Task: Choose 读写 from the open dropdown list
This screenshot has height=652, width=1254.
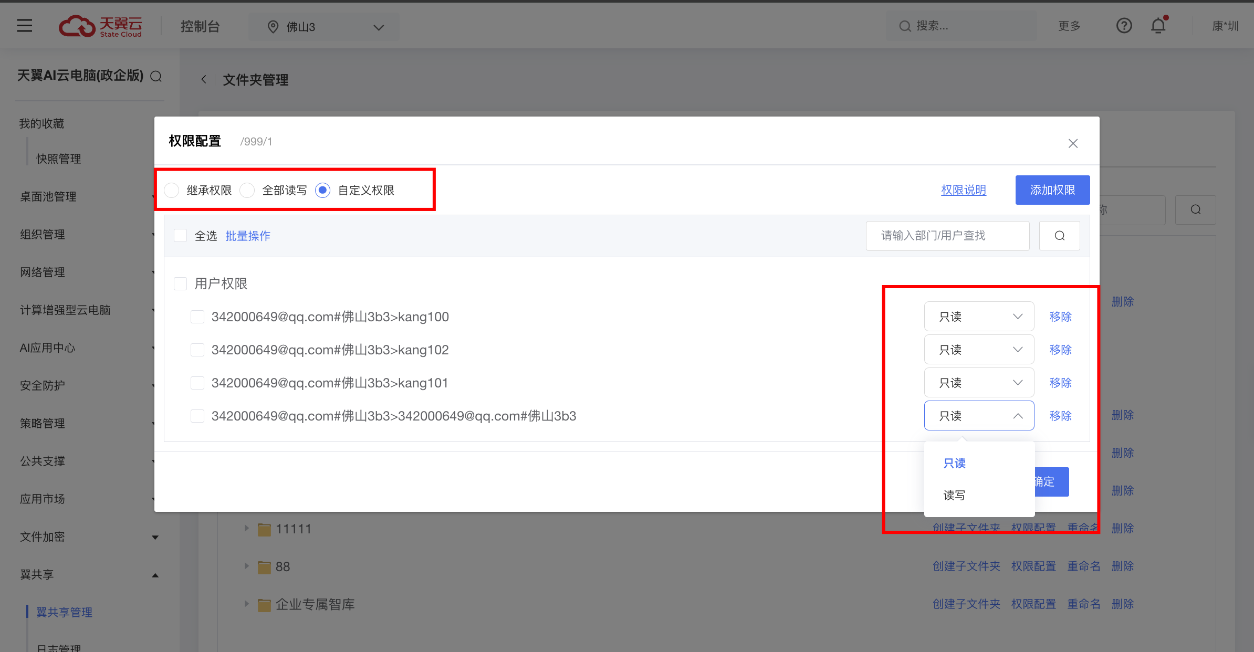Action: coord(954,495)
